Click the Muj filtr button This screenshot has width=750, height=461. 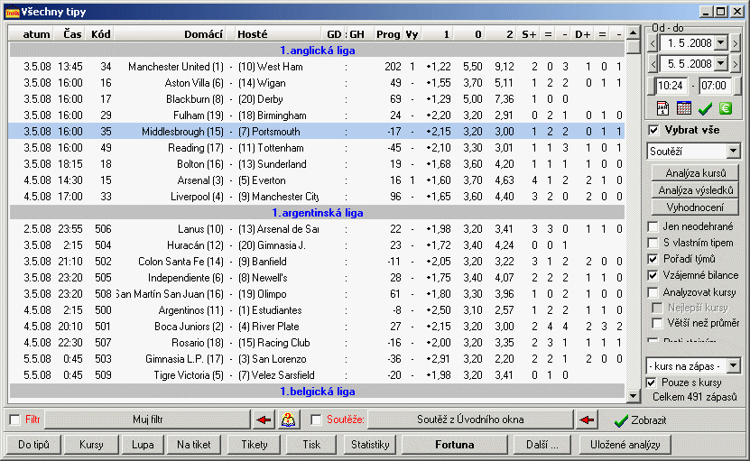[x=147, y=420]
